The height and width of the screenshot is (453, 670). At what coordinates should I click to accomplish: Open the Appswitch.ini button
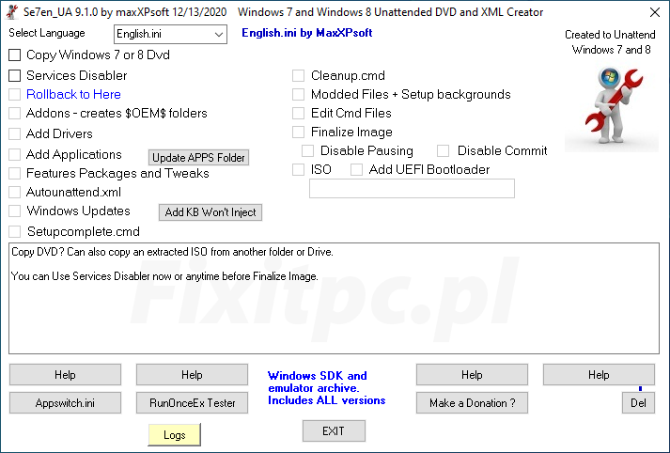click(65, 403)
